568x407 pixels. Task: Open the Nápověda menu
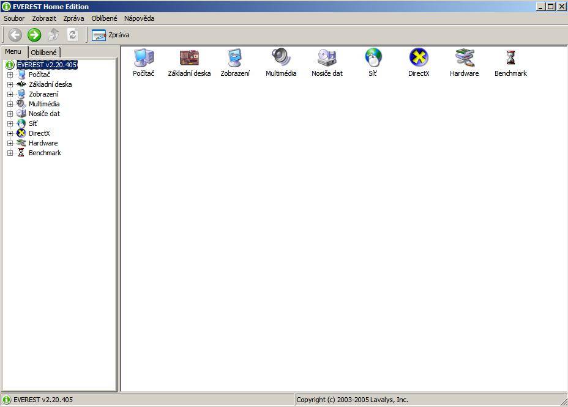tap(139, 18)
